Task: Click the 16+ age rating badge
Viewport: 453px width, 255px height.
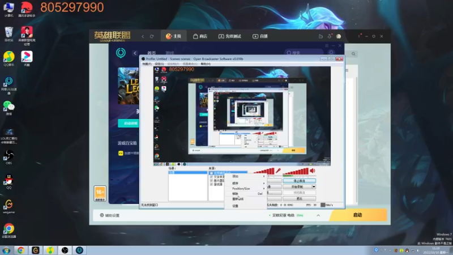Action: pyautogui.click(x=100, y=193)
